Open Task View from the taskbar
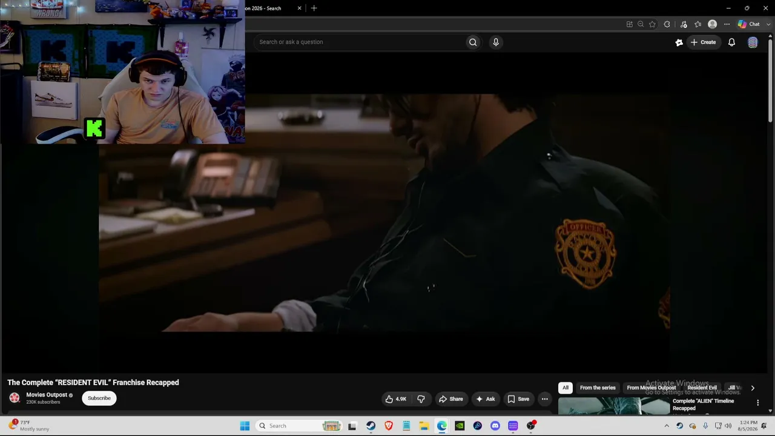Image resolution: width=775 pixels, height=436 pixels. pos(352,426)
